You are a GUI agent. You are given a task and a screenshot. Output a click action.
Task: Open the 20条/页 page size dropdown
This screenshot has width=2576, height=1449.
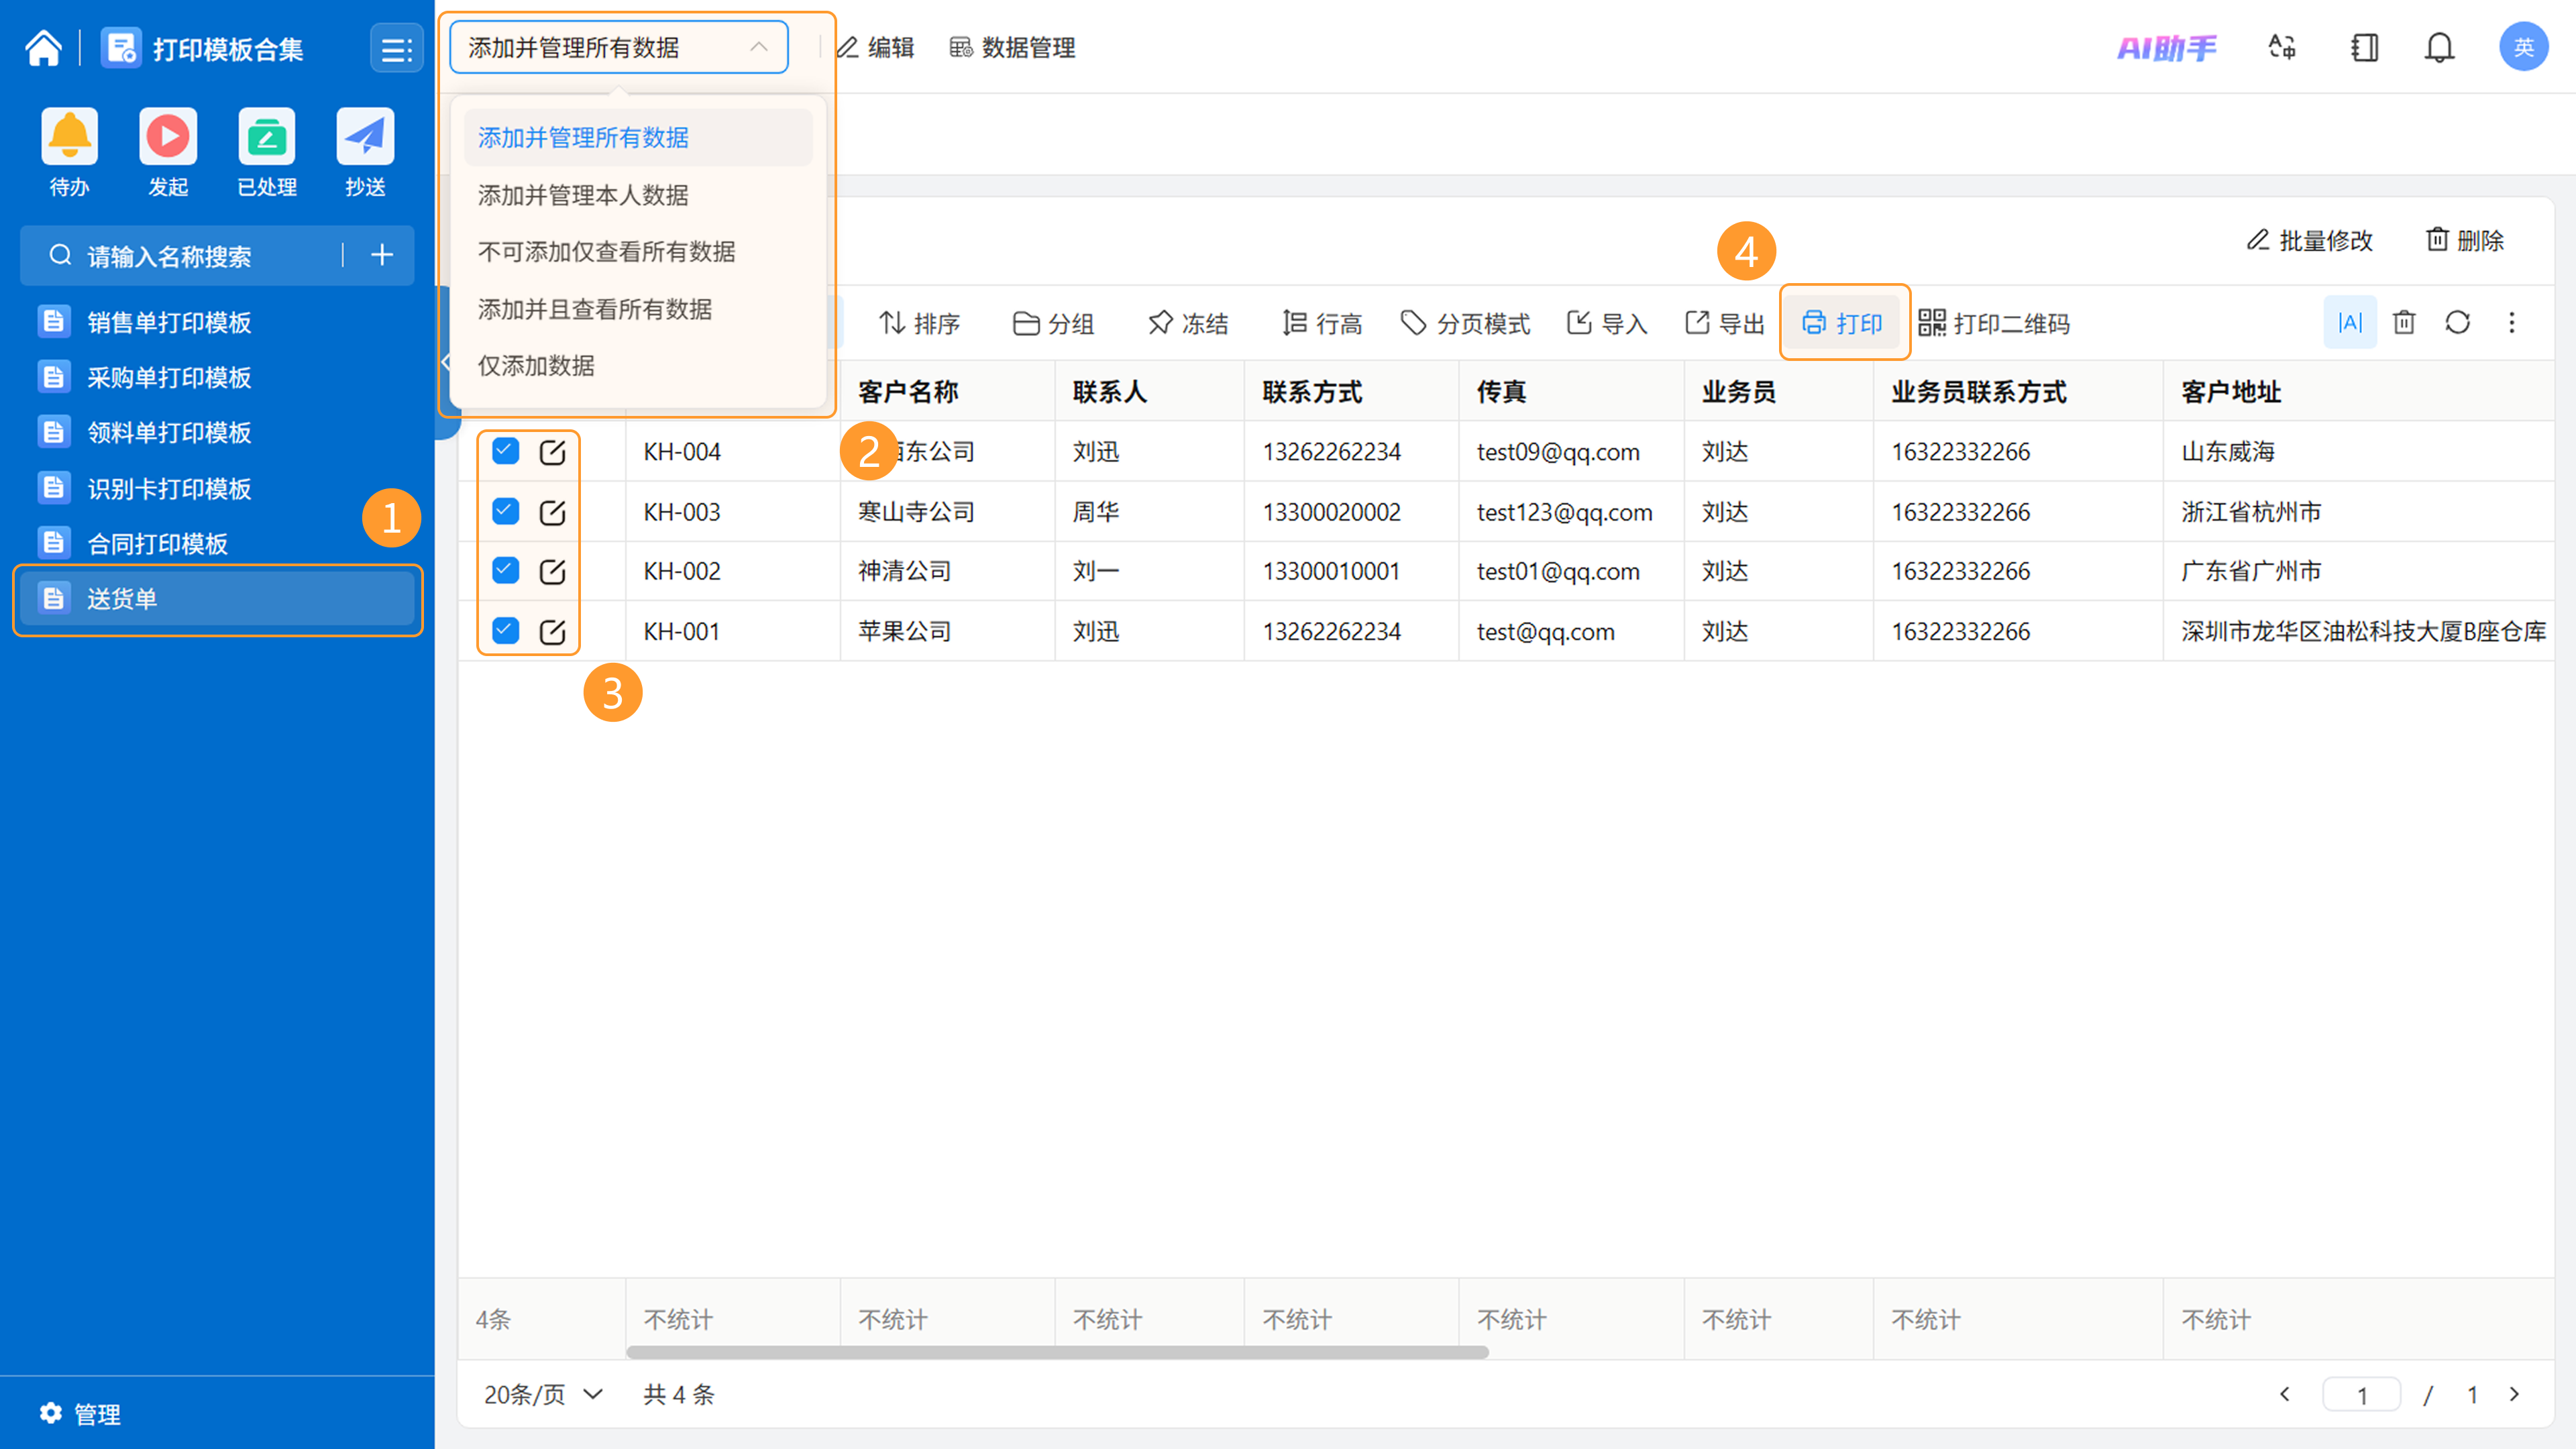[544, 1394]
